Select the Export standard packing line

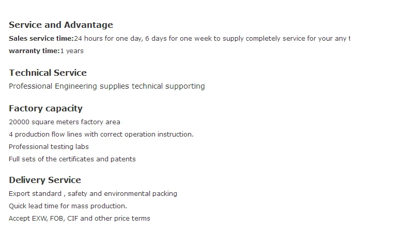[x=93, y=194]
